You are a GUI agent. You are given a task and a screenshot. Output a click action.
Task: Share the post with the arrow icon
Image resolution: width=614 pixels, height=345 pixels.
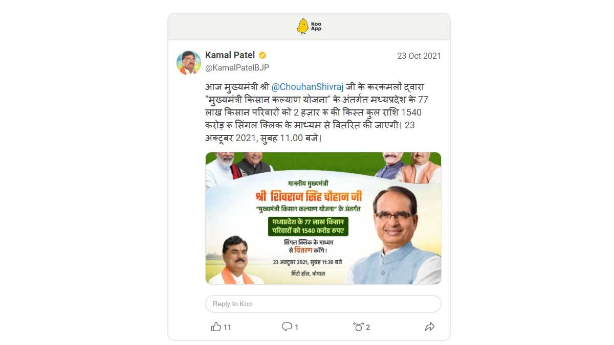[430, 327]
